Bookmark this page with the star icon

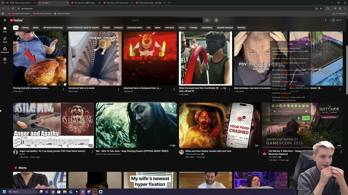[321, 8]
